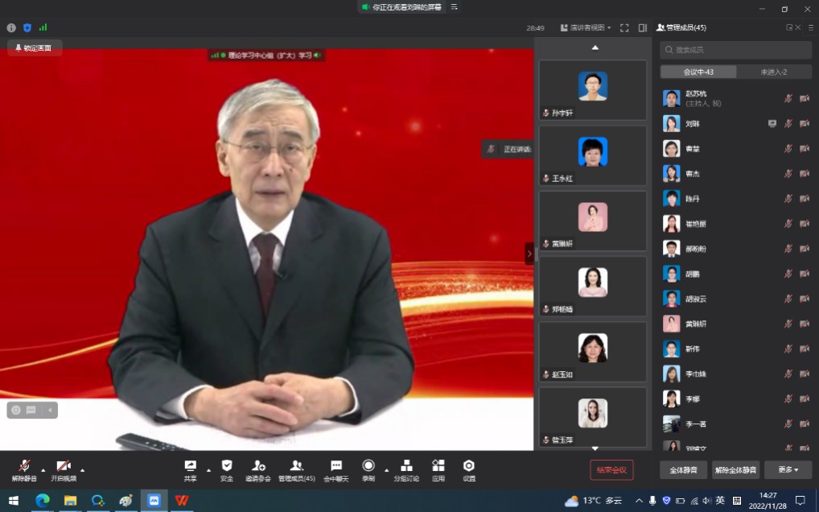Open 分组讨论 breakout rooms
Image resolution: width=819 pixels, height=512 pixels.
pyautogui.click(x=406, y=470)
